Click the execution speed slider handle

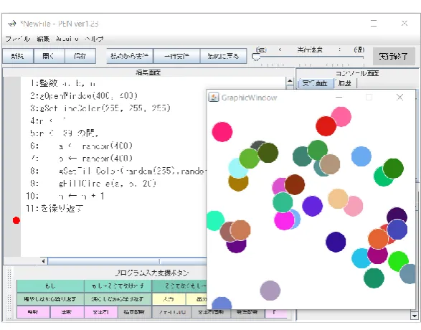coord(256,57)
